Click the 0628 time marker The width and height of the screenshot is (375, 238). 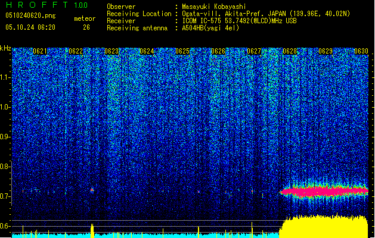pos(290,51)
